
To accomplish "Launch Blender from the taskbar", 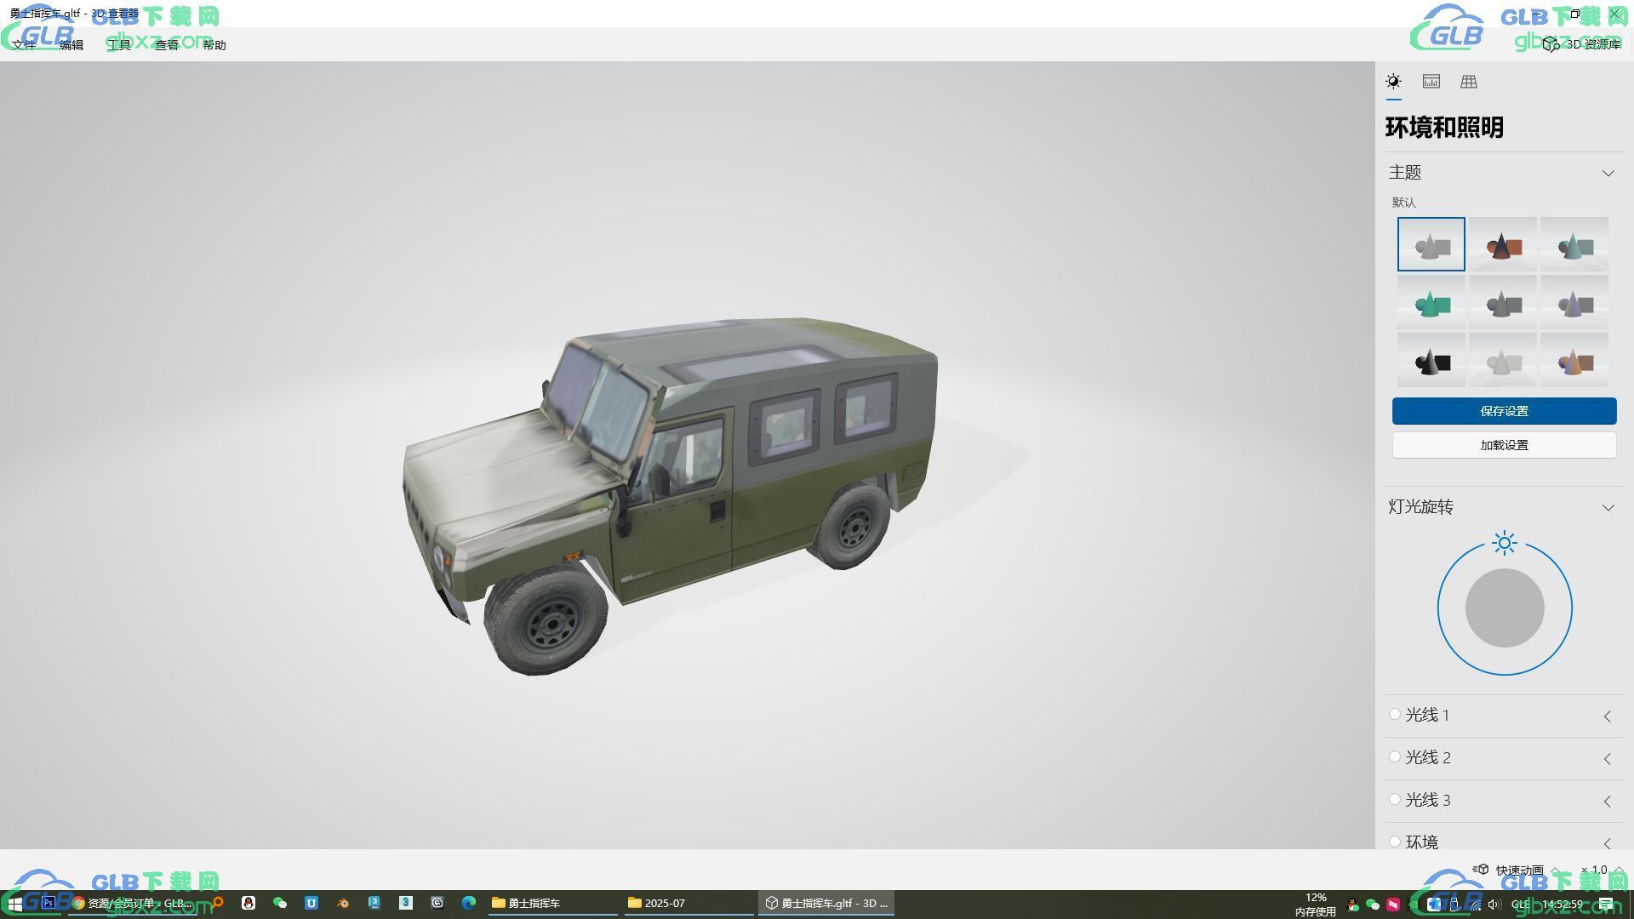I will [x=343, y=903].
